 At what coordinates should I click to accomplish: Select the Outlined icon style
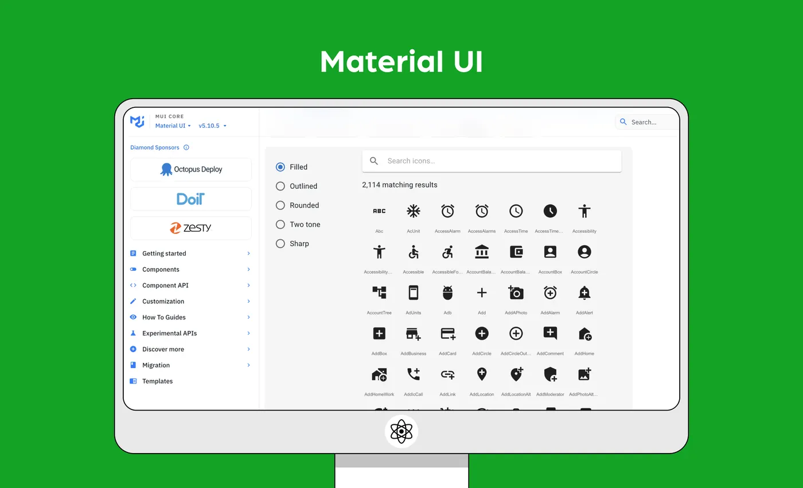coord(280,186)
